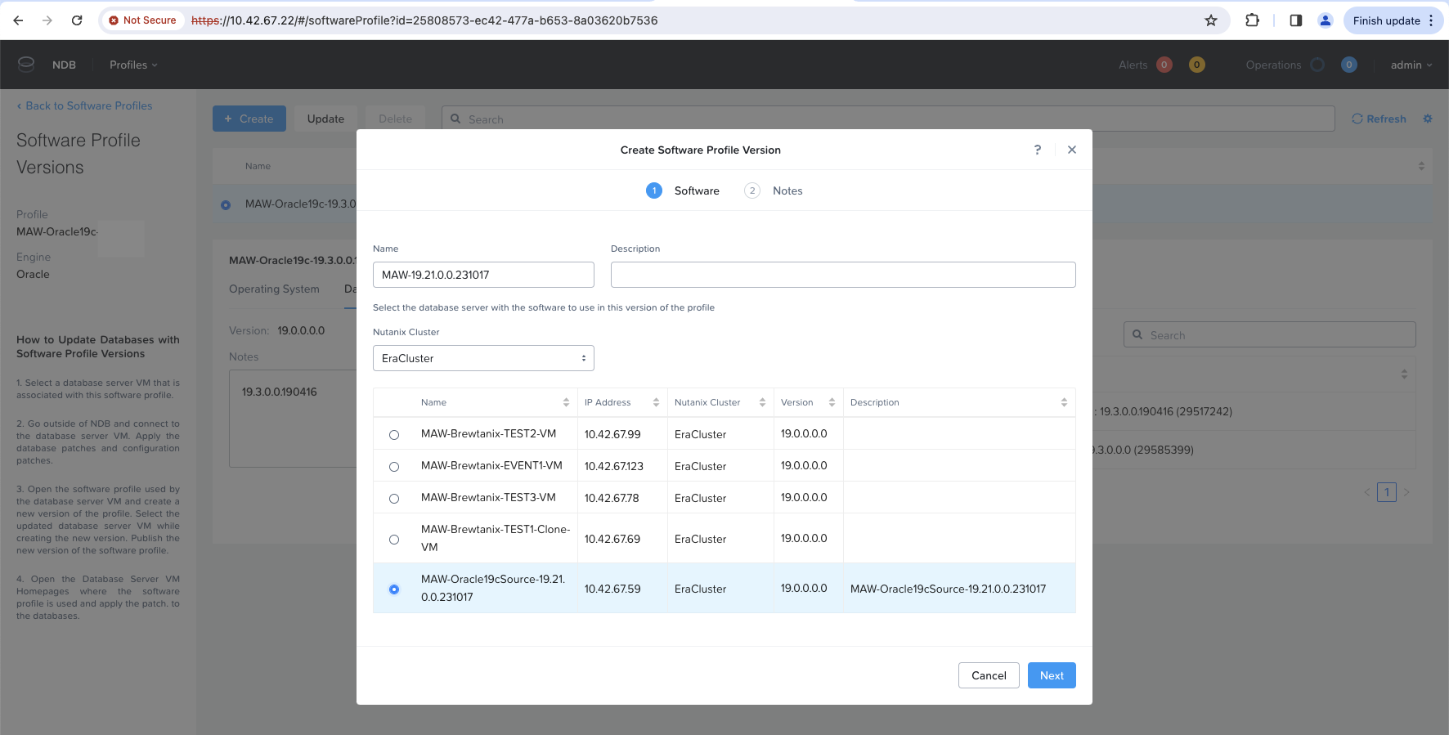1449x735 pixels.
Task: Expand the Profiles menu in the navbar
Action: [x=133, y=65]
